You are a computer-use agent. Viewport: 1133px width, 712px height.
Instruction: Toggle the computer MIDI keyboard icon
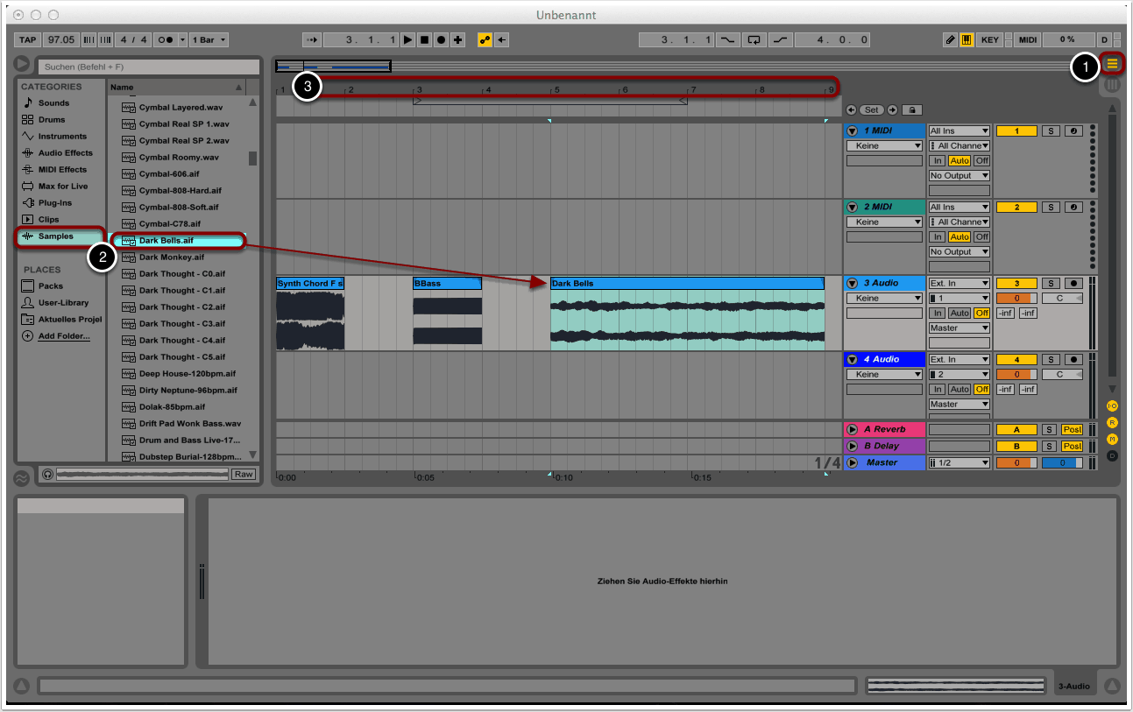pos(967,40)
